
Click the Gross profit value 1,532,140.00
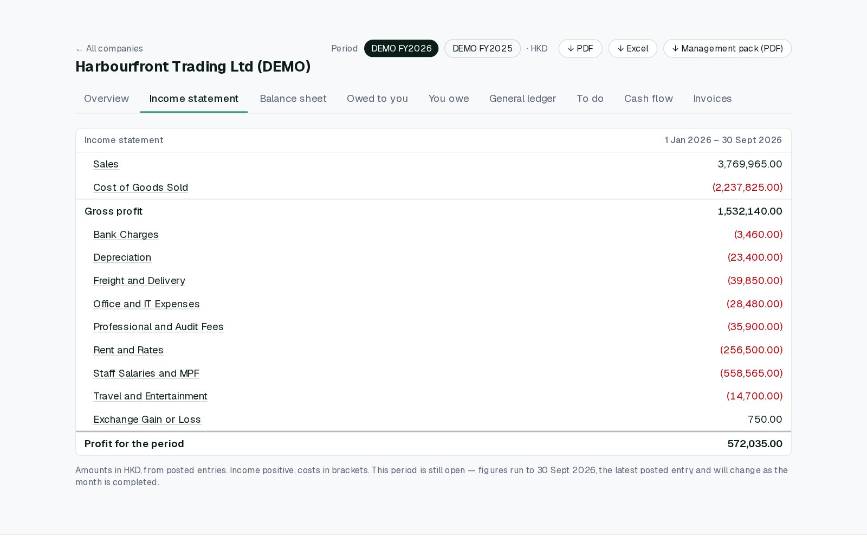tap(750, 211)
